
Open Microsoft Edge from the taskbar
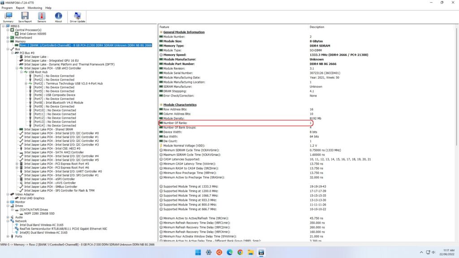tap(229, 252)
